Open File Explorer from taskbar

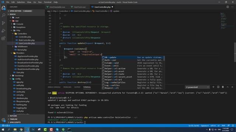(15, 129)
